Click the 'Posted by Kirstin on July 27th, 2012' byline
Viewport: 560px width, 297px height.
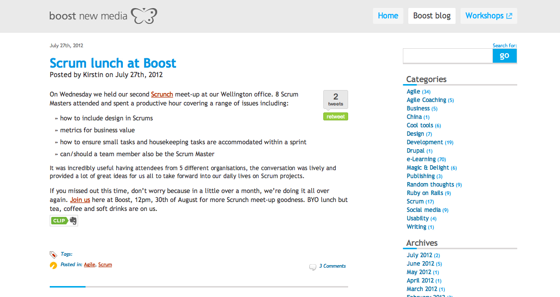pyautogui.click(x=106, y=75)
